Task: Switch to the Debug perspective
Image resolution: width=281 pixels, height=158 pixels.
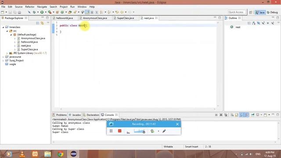Action: pos(272,12)
